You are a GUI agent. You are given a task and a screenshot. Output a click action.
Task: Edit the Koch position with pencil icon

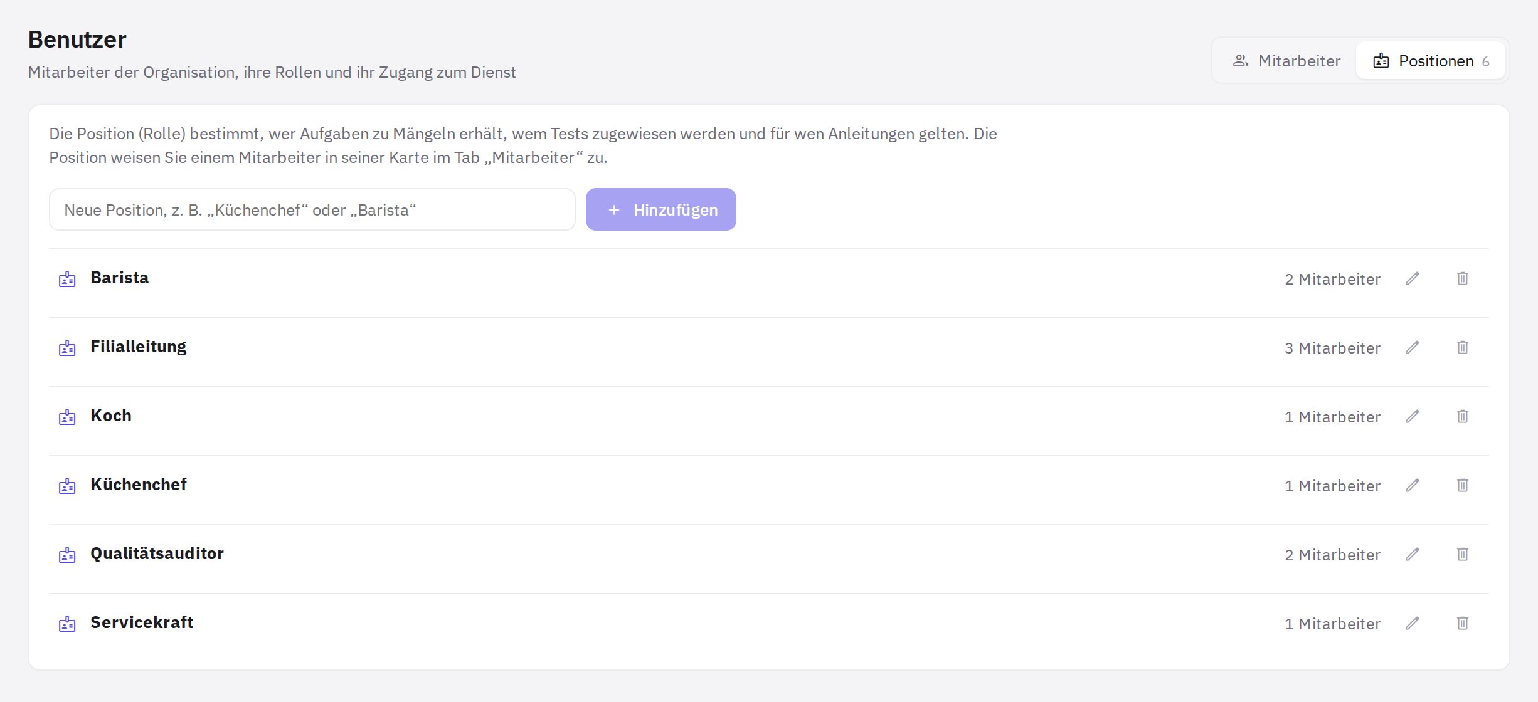[1412, 416]
